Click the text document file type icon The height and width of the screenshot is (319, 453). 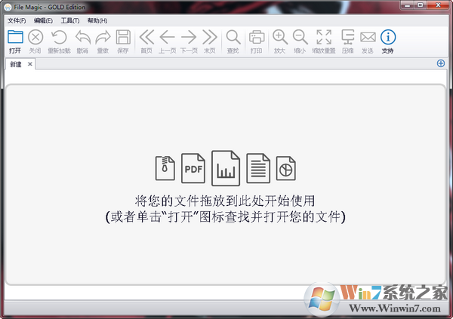click(258, 168)
